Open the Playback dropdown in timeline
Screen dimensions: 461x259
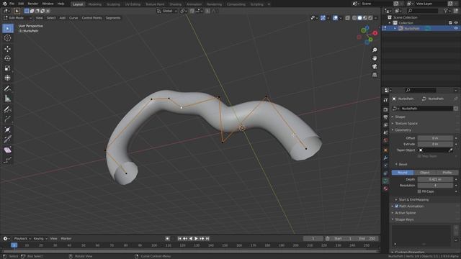coord(22,239)
